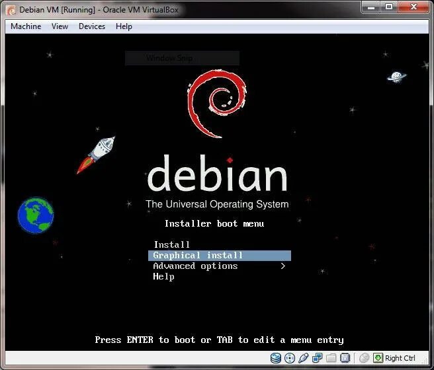Viewport: 434px width, 370px height.
Task: Open the Devices menu
Action: tap(92, 26)
